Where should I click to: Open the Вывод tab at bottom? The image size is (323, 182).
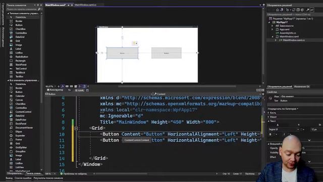coord(9,178)
